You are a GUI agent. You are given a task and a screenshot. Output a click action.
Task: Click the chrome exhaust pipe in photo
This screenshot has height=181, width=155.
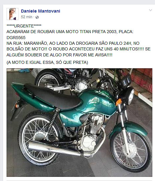[x=54, y=149]
